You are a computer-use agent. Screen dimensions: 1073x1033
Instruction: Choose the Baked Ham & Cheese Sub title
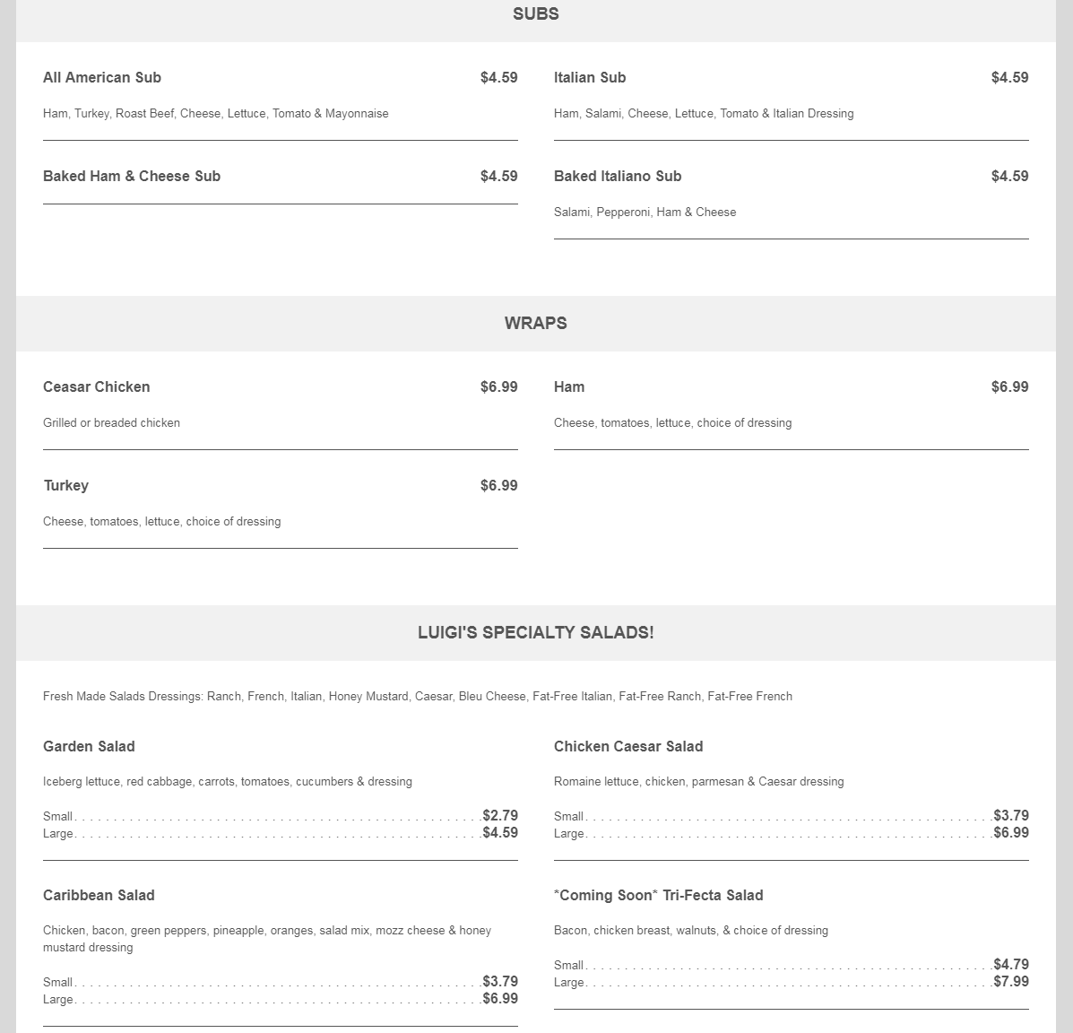(x=132, y=176)
